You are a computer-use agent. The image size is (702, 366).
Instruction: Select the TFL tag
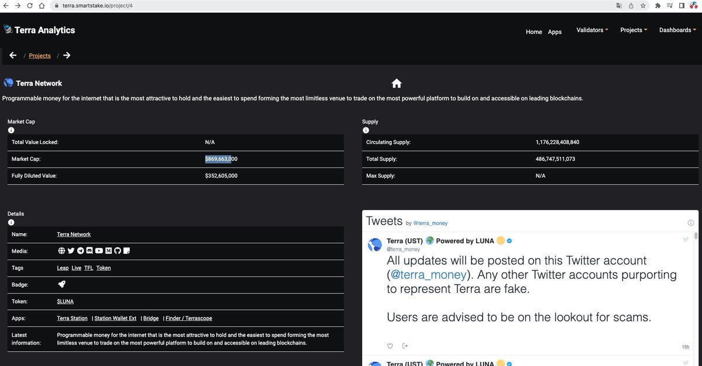pyautogui.click(x=88, y=268)
